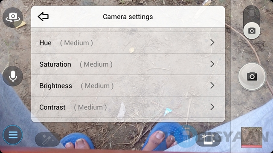Open the Saturation setting row
The width and height of the screenshot is (273, 153).
(128, 64)
